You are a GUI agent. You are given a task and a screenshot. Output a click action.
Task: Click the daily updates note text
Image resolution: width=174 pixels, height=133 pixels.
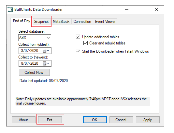pyautogui.click(x=83, y=101)
